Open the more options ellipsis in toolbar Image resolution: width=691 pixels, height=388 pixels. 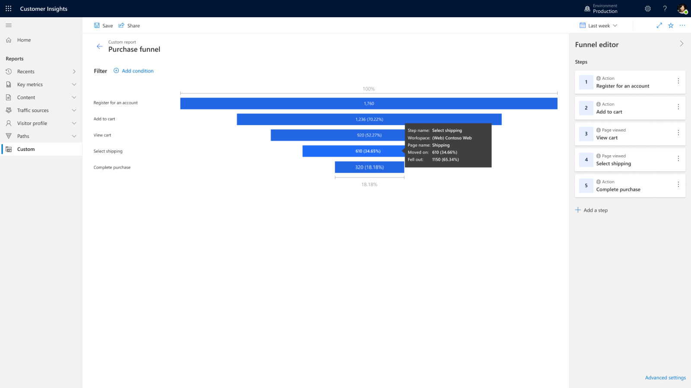click(x=682, y=25)
